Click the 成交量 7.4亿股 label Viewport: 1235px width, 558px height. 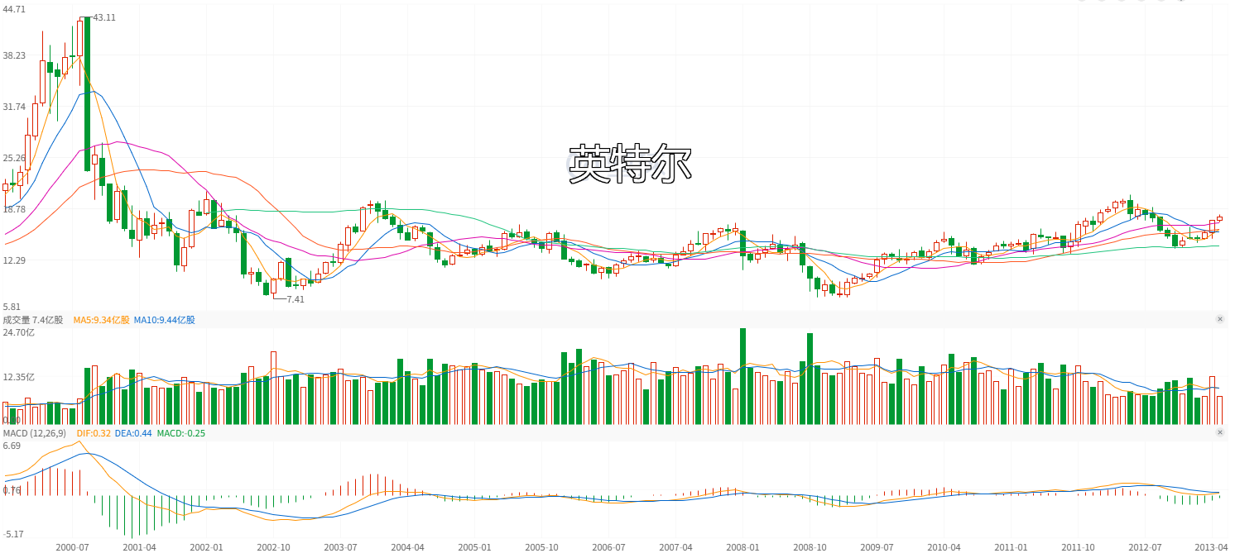33,320
